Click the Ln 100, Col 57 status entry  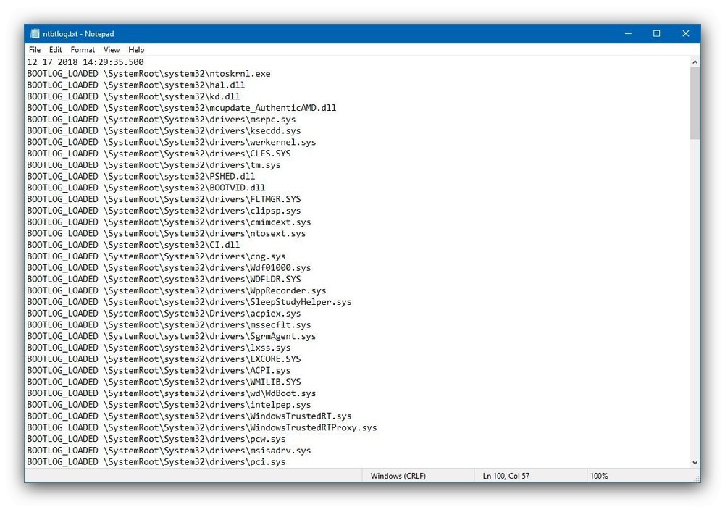(506, 476)
